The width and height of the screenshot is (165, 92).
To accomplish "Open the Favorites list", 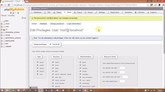I will click(11, 15).
